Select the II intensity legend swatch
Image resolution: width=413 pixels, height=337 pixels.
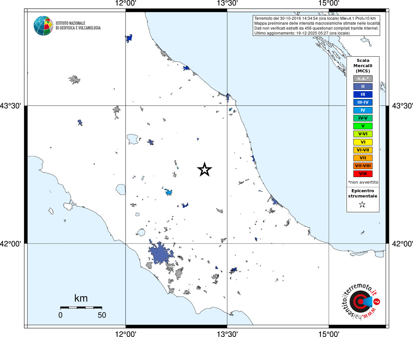point(363,87)
